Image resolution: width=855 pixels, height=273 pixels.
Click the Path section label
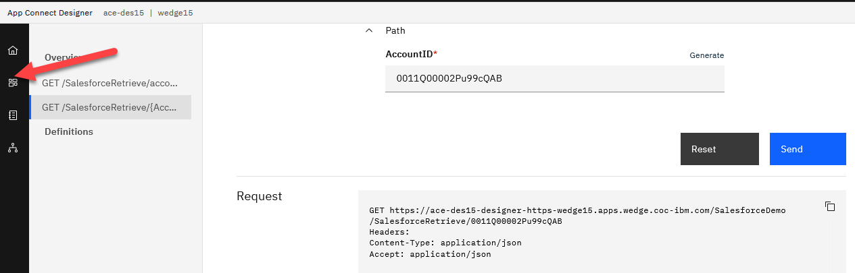click(395, 30)
